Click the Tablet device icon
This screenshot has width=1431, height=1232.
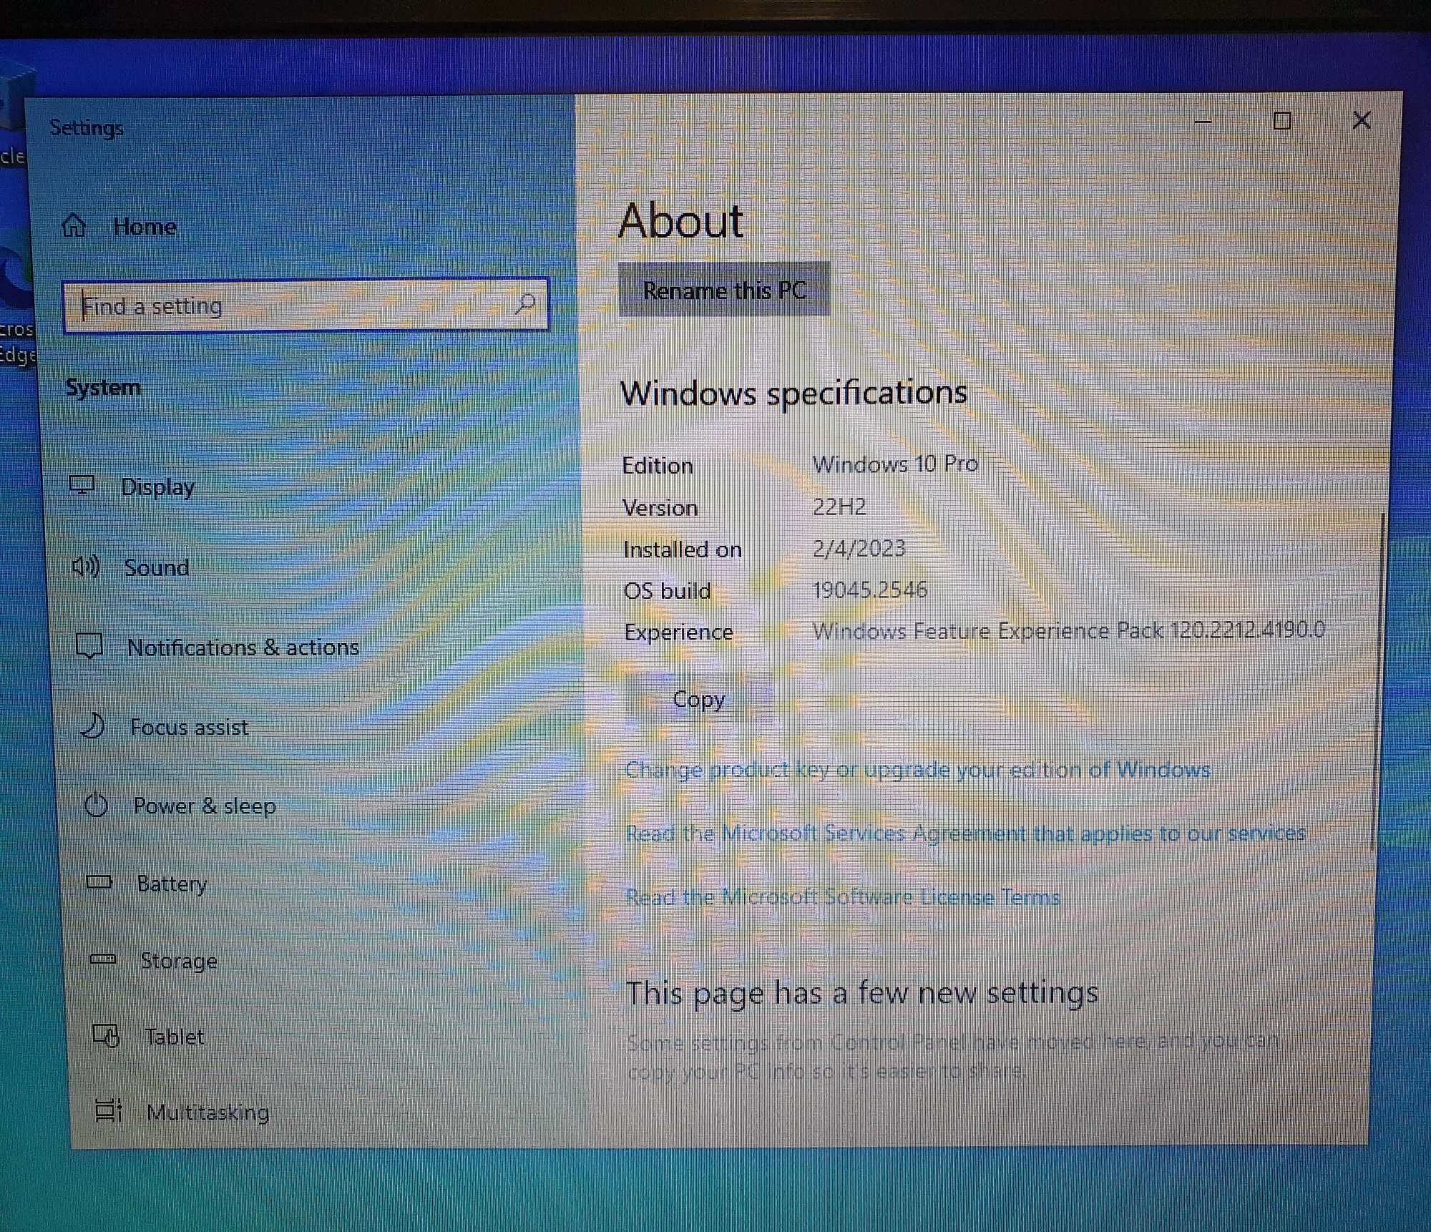coord(106,1035)
